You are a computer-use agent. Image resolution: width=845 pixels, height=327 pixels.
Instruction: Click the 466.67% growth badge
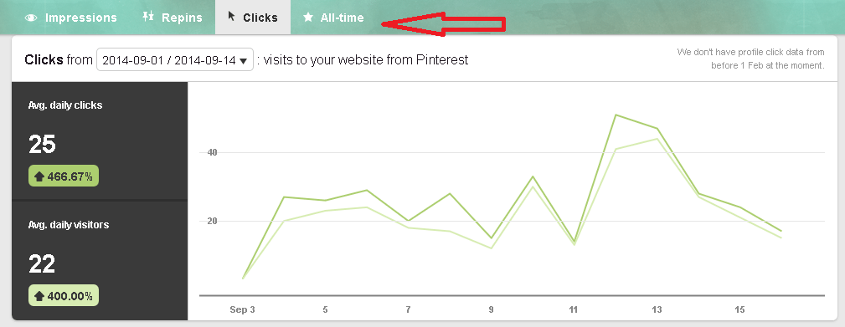click(64, 176)
